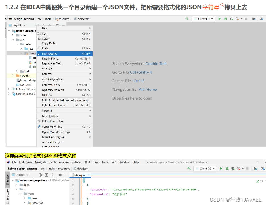Open the Open In submenu
This screenshot has width=266, height=205.
pyautogui.click(x=65, y=111)
